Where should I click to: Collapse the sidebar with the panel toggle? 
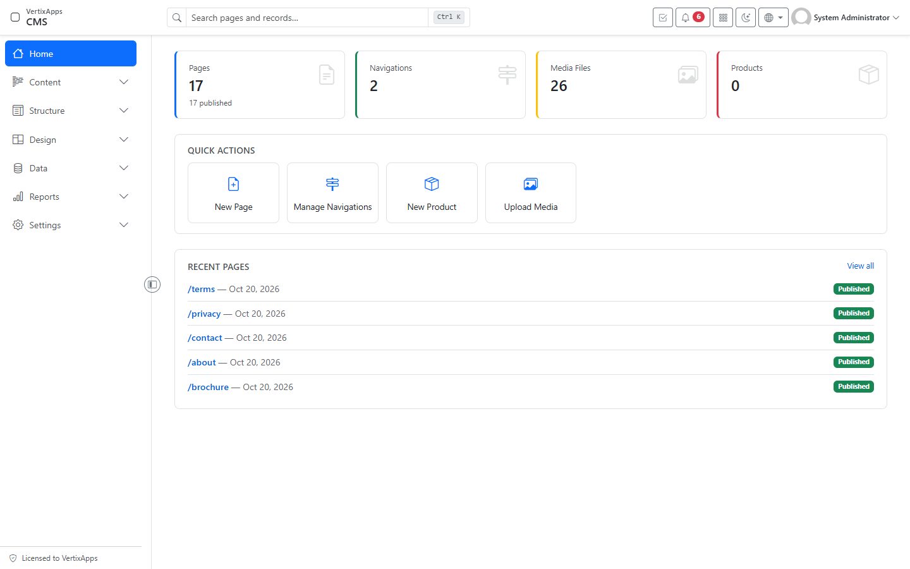(x=152, y=284)
